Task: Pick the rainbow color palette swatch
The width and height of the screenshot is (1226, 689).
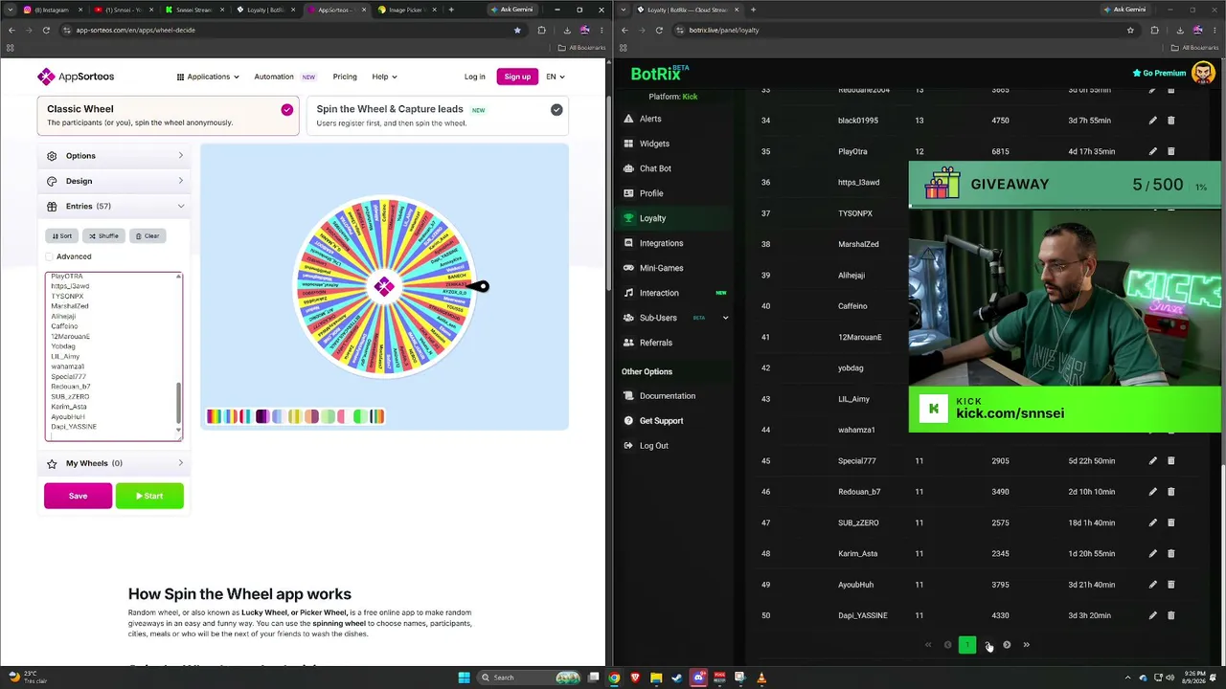Action: 214,416
